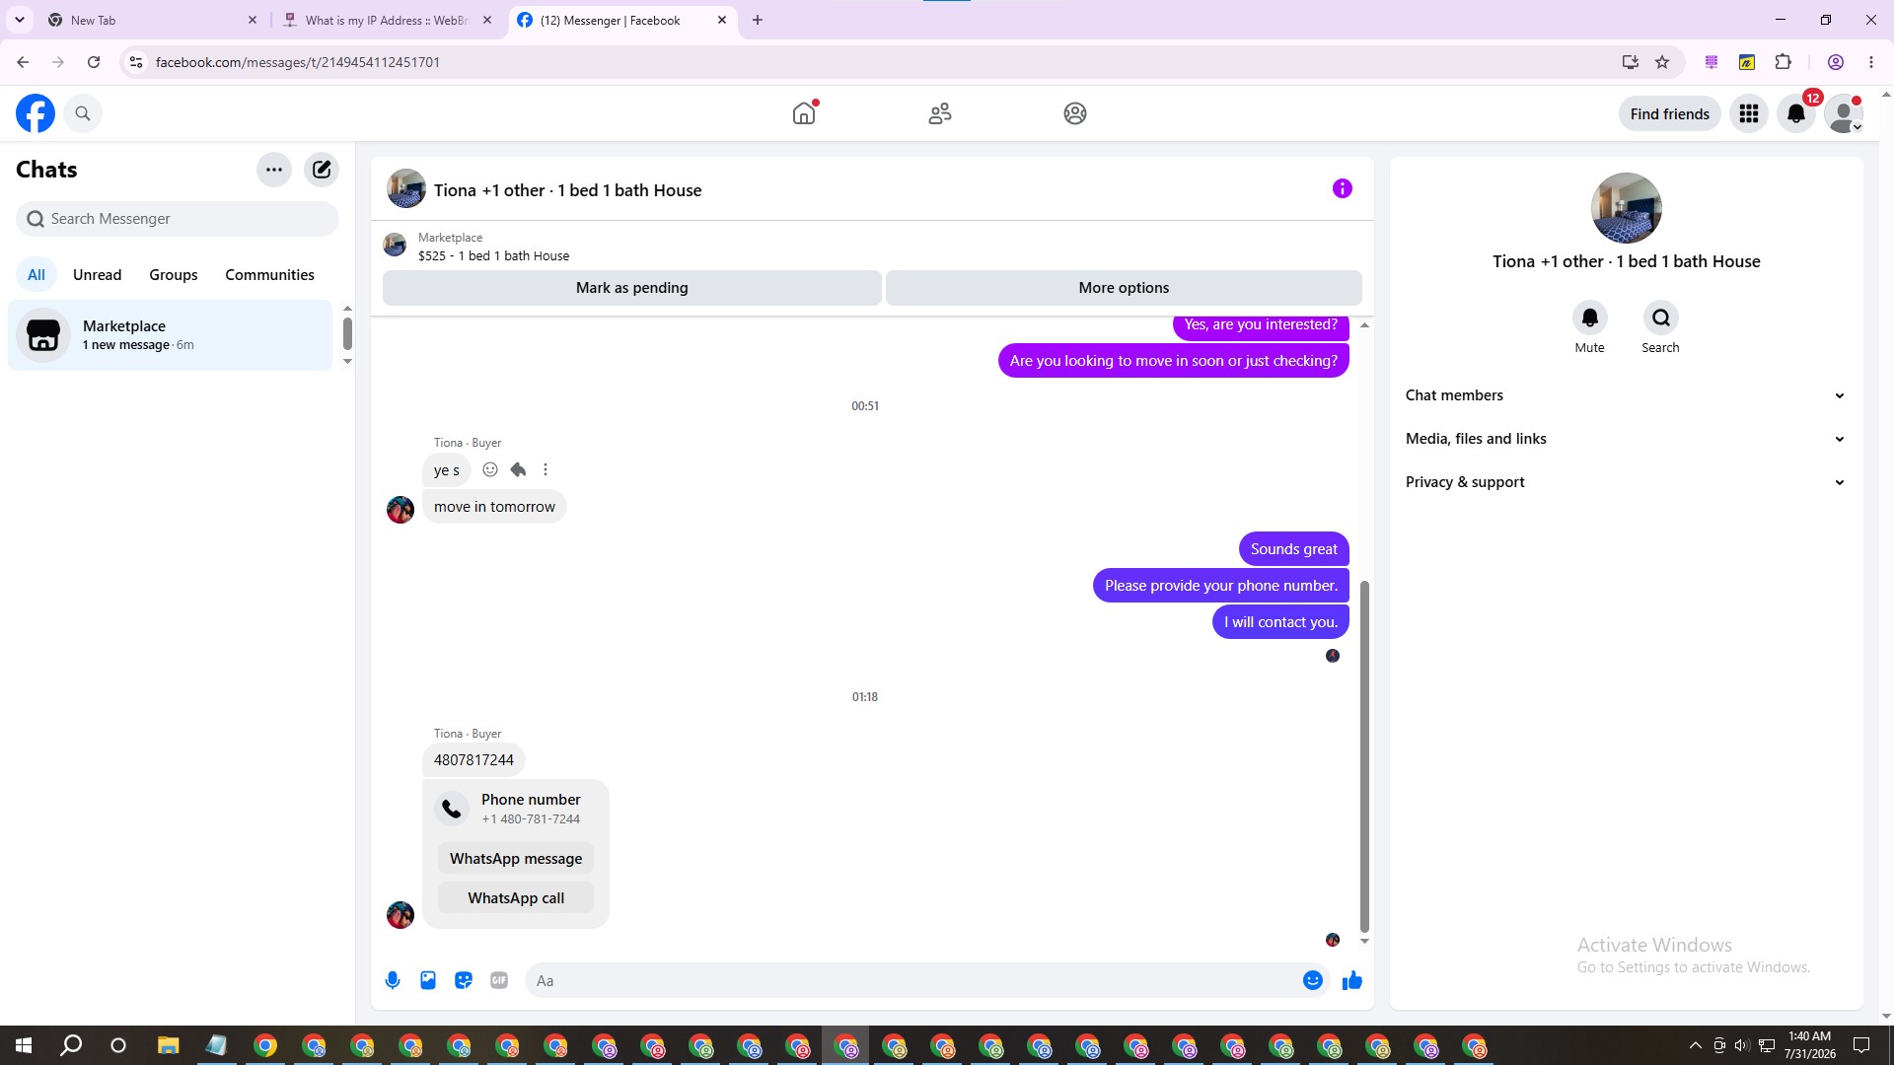Open the listing thumbnail in Marketplace banner
1894x1065 pixels.
click(396, 246)
